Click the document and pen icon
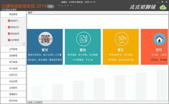 click(83, 39)
